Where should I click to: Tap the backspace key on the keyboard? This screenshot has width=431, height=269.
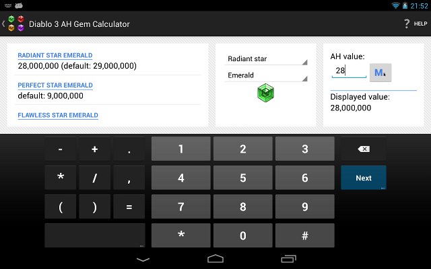pos(364,149)
